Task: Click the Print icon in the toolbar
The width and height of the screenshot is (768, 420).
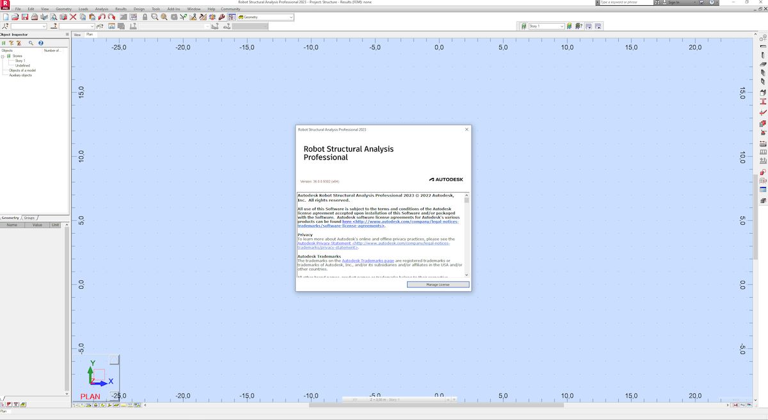Action: [35, 17]
